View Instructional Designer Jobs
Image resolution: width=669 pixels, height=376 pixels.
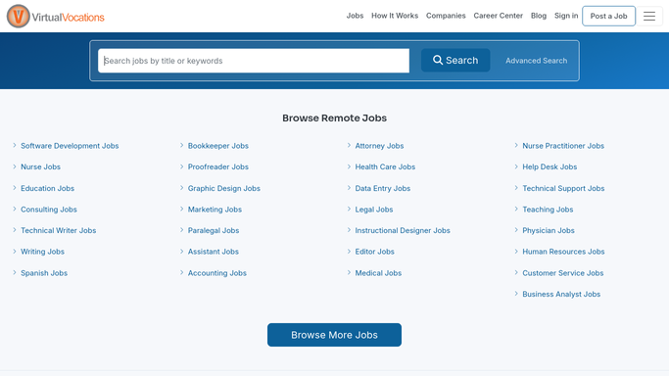pyautogui.click(x=403, y=230)
